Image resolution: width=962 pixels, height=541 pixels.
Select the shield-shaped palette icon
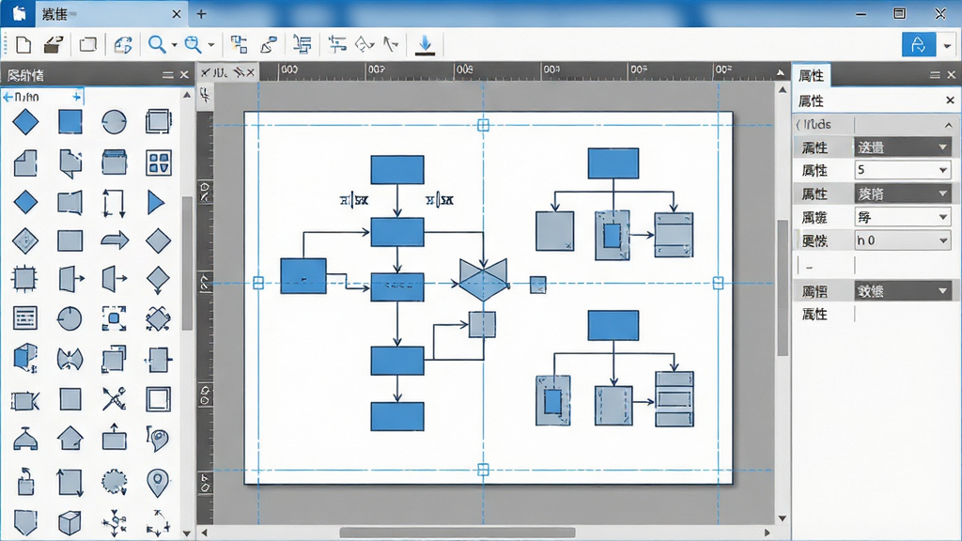pyautogui.click(x=25, y=523)
